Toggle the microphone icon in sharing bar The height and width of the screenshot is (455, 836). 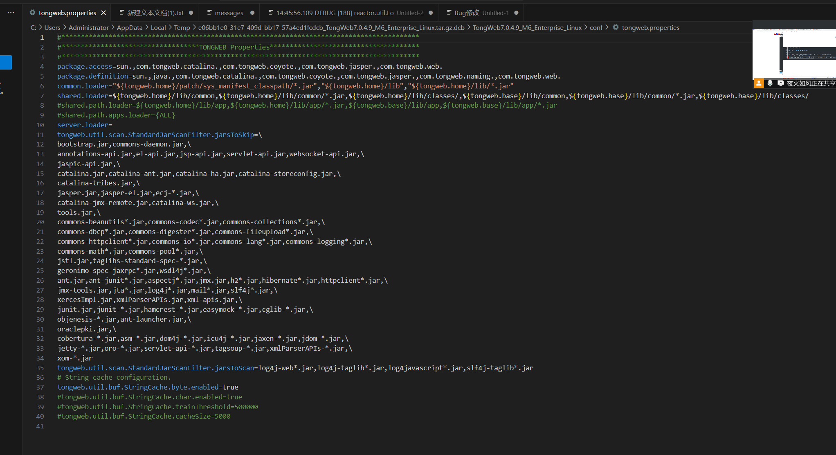pos(770,83)
